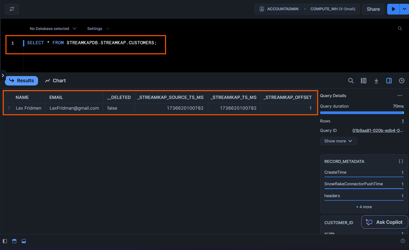Image resolution: width=409 pixels, height=250 pixels.
Task: Open Query Details more options ellipsis
Action: tap(400, 96)
